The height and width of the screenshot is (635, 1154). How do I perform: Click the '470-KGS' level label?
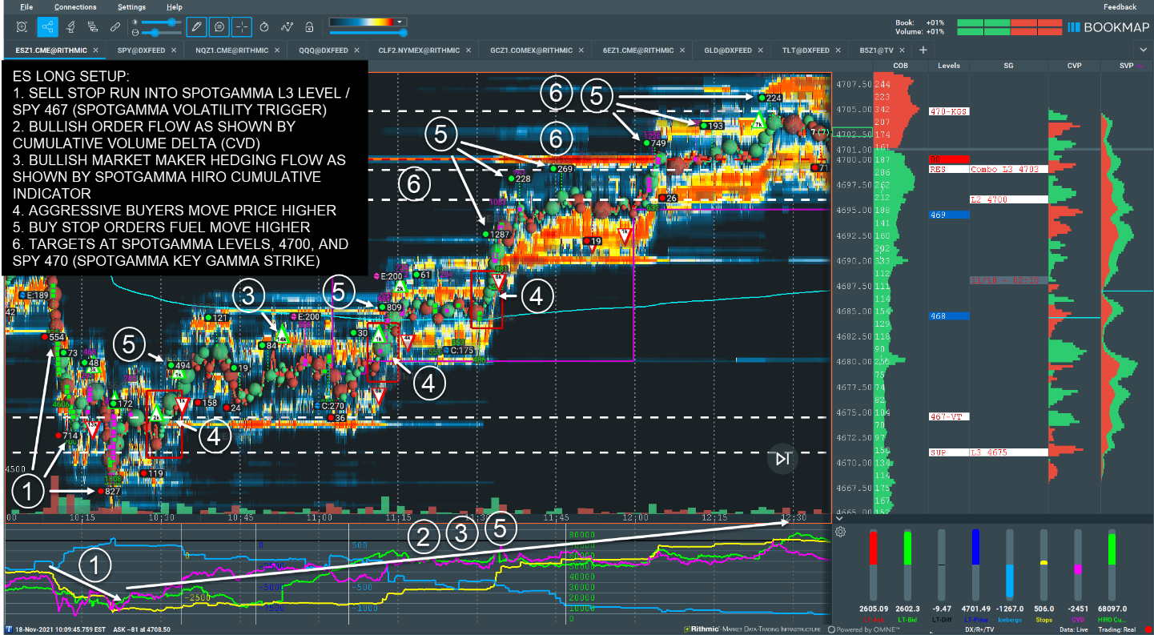tap(949, 111)
